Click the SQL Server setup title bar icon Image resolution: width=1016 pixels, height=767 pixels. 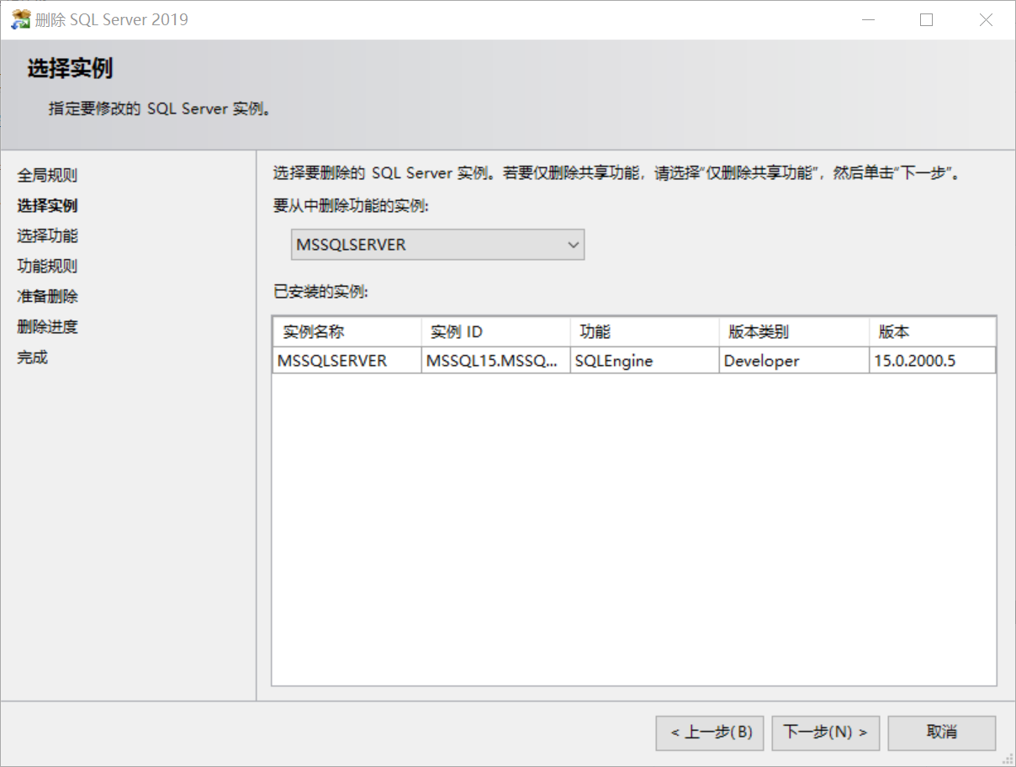click(21, 19)
